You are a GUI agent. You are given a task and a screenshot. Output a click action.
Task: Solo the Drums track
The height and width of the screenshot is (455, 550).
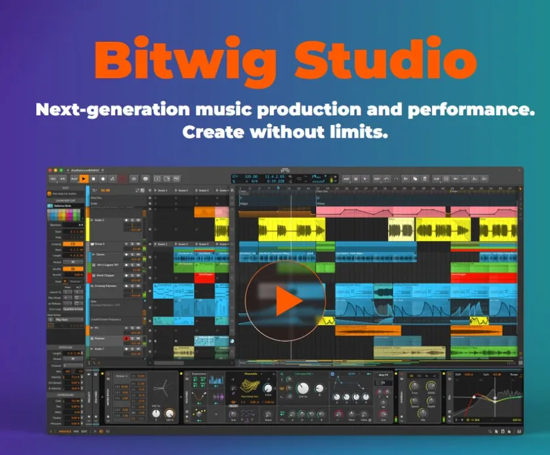(x=132, y=254)
